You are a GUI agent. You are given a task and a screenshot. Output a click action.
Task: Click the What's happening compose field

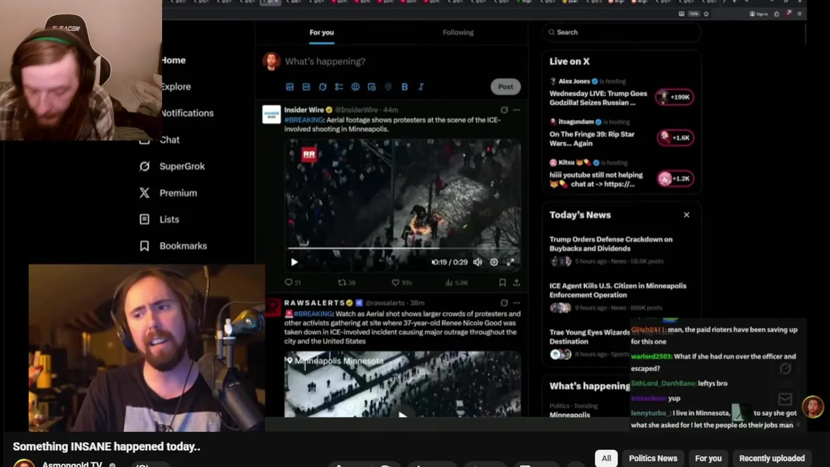[x=325, y=61]
